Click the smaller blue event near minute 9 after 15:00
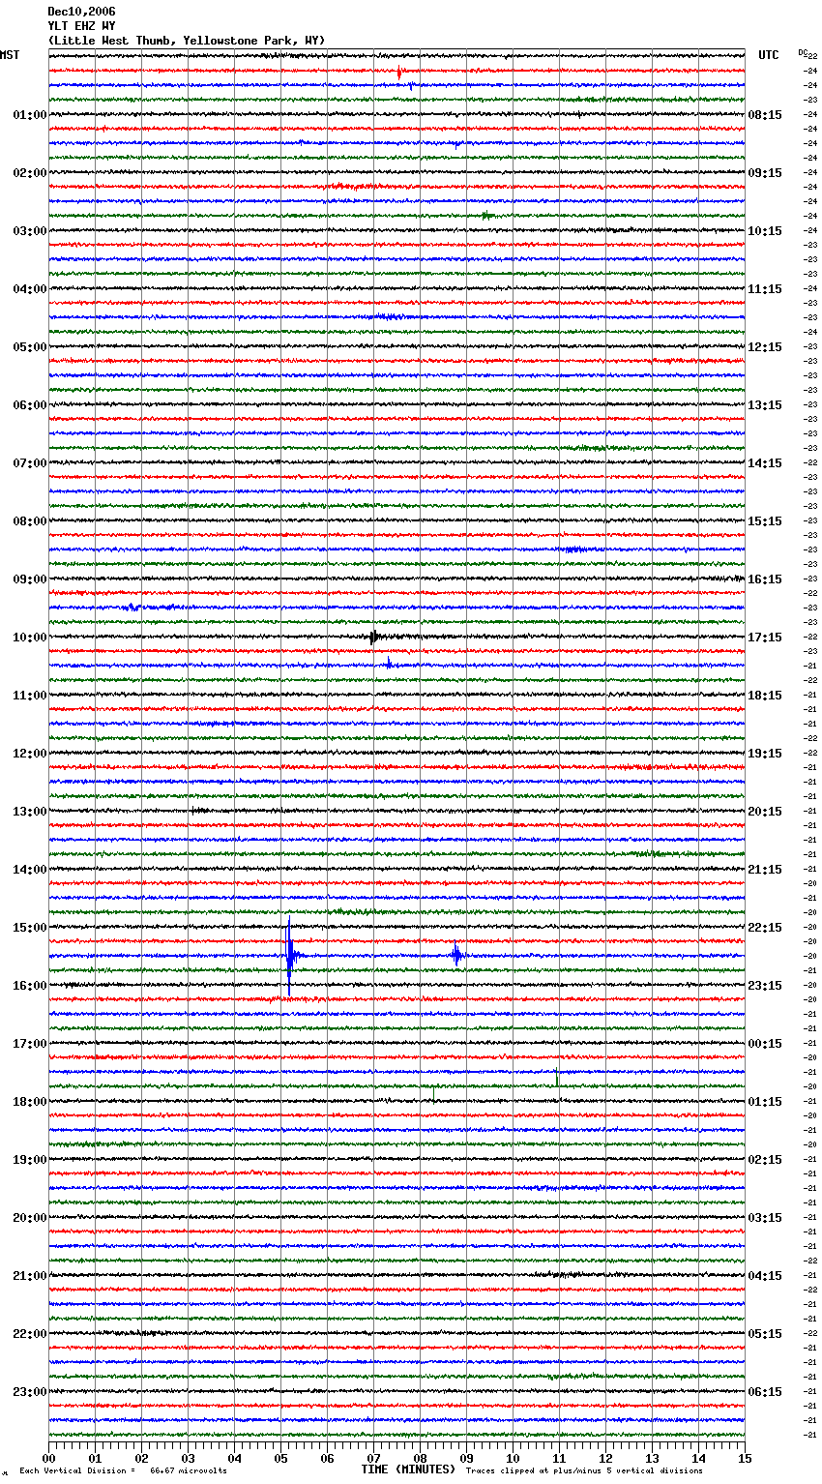 click(456, 956)
